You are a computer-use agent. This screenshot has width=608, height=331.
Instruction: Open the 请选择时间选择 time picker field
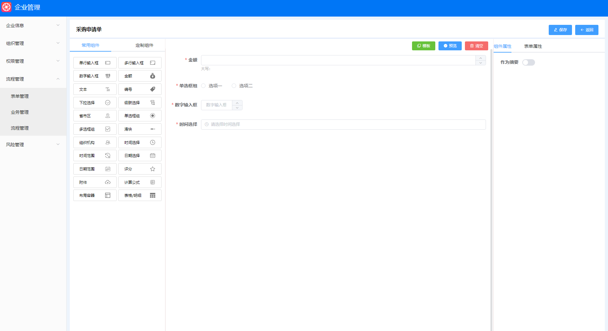(344, 125)
